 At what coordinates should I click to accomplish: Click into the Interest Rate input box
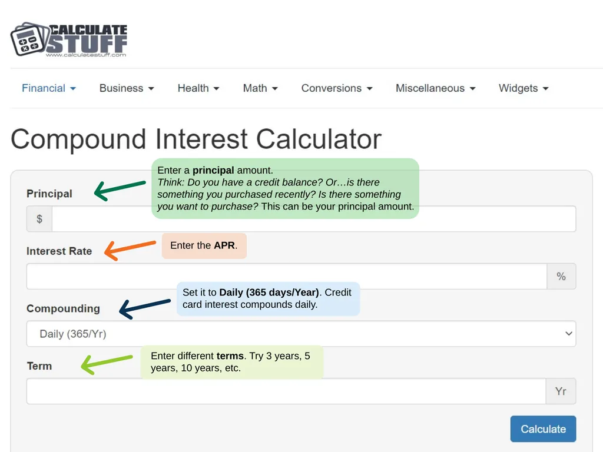tap(287, 276)
